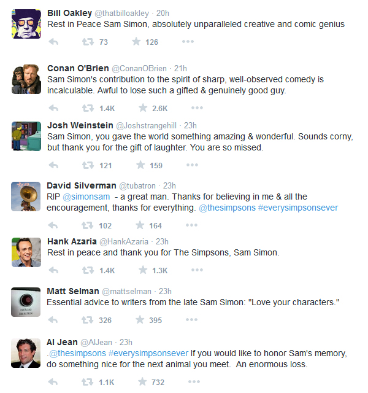The width and height of the screenshot is (368, 393).
Task: Favorite Josh Weinstein's tweet with star
Action: 140,165
